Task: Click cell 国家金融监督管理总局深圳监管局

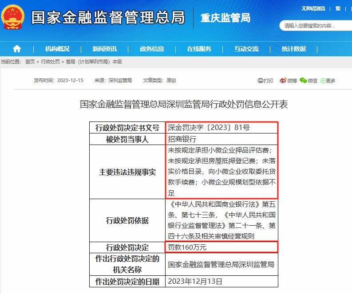Action: point(221,264)
